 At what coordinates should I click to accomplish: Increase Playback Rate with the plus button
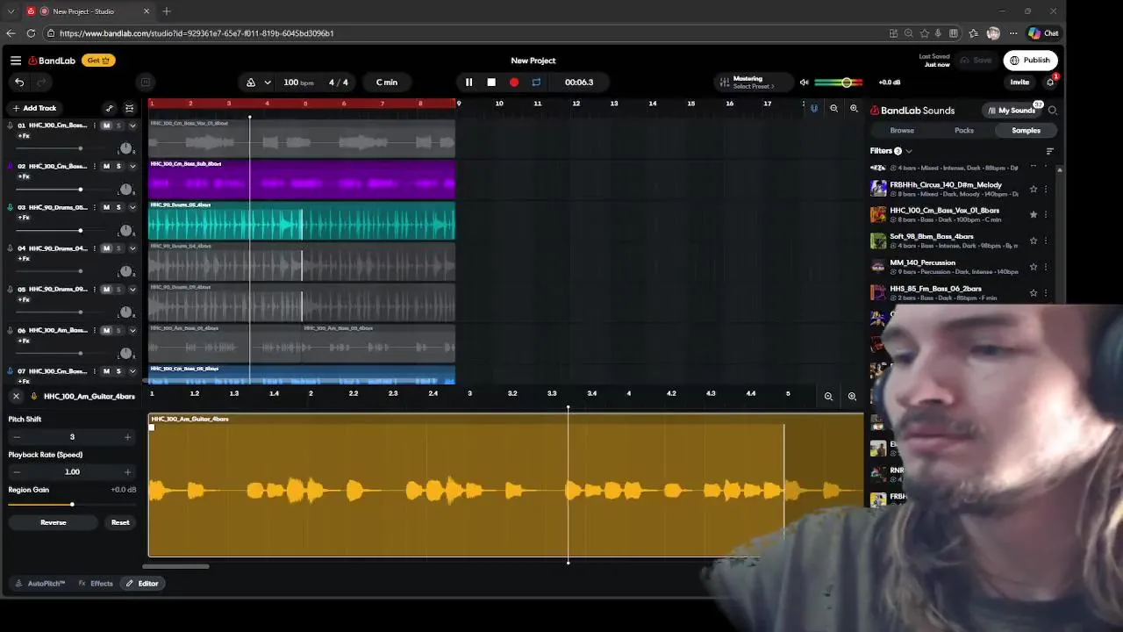point(127,472)
